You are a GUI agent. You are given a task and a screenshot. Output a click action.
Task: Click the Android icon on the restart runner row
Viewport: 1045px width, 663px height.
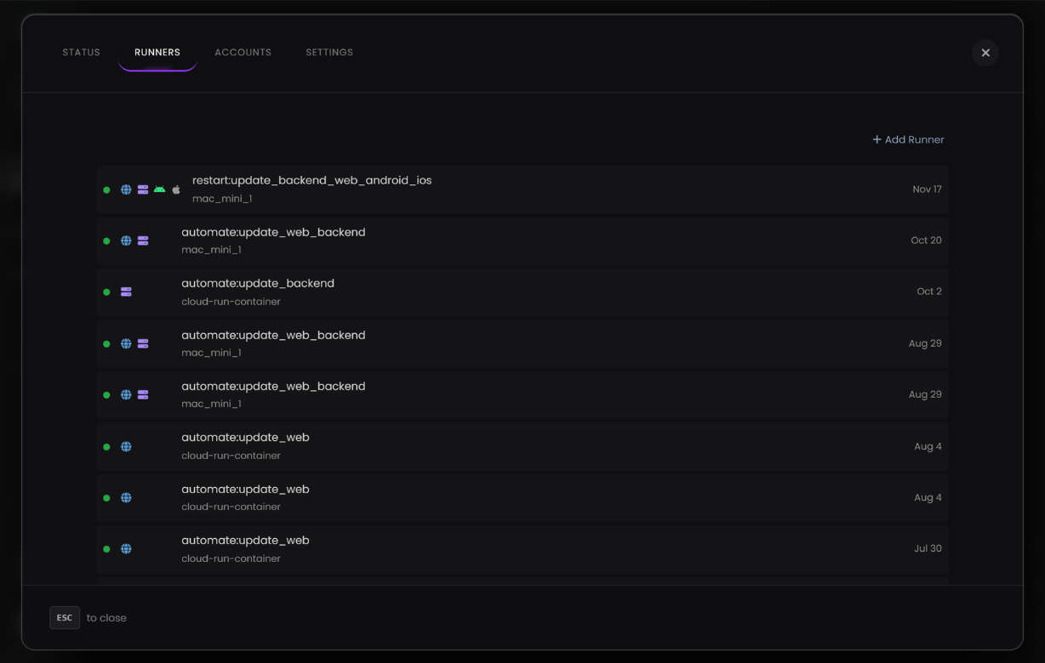click(159, 189)
